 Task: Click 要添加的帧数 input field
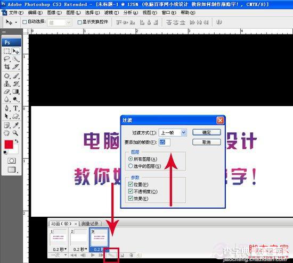click(165, 142)
